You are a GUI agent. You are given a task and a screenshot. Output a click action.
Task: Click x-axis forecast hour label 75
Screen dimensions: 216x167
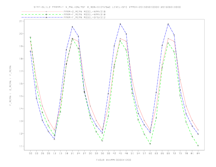[x=180, y=153]
